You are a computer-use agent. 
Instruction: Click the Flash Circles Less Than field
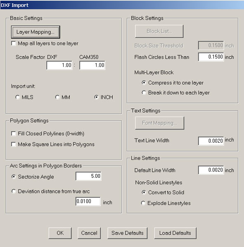click(x=211, y=57)
